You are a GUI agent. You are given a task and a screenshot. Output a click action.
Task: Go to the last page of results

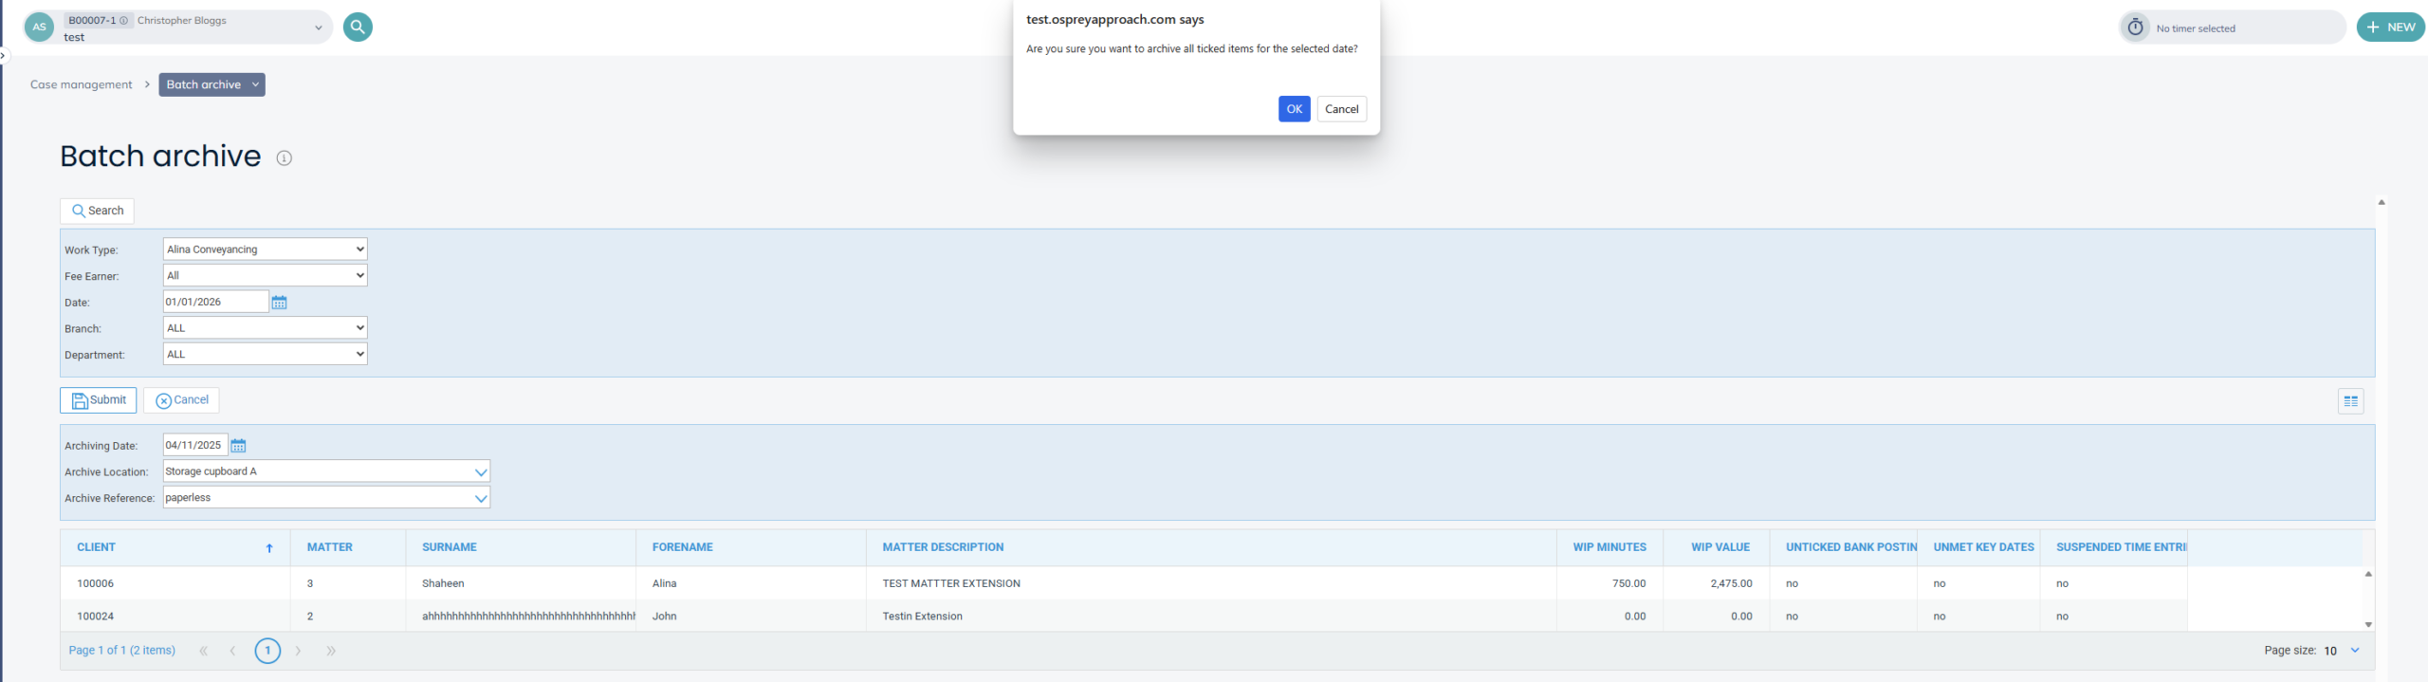point(331,651)
